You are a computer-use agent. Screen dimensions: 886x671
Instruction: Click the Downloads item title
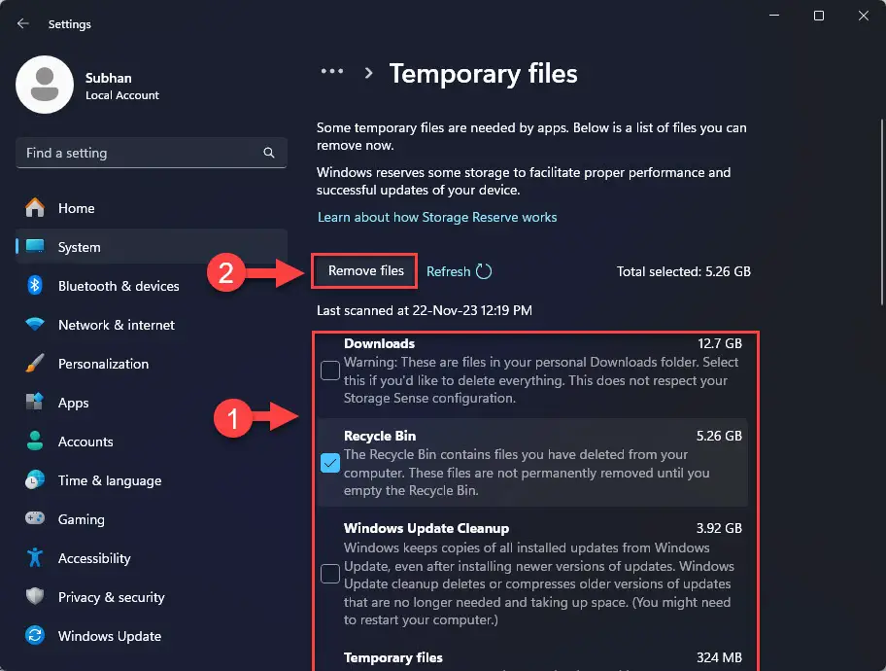(379, 343)
